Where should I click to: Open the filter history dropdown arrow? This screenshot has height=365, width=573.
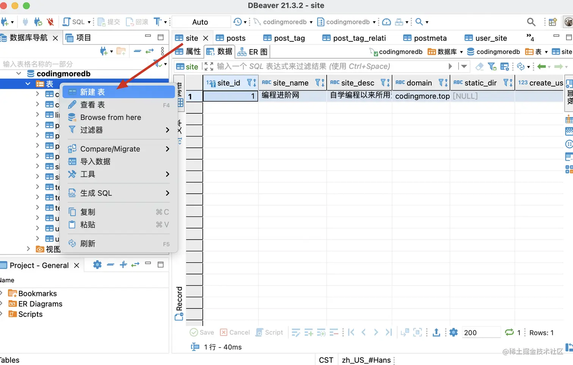[x=464, y=66]
